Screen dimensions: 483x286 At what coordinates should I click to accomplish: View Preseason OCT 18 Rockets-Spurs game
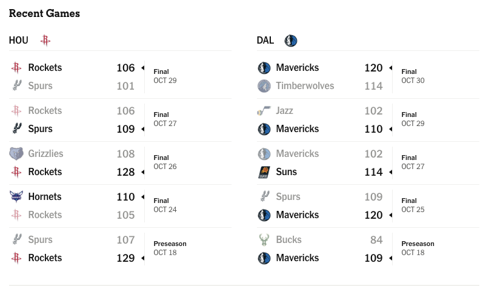[x=170, y=248]
